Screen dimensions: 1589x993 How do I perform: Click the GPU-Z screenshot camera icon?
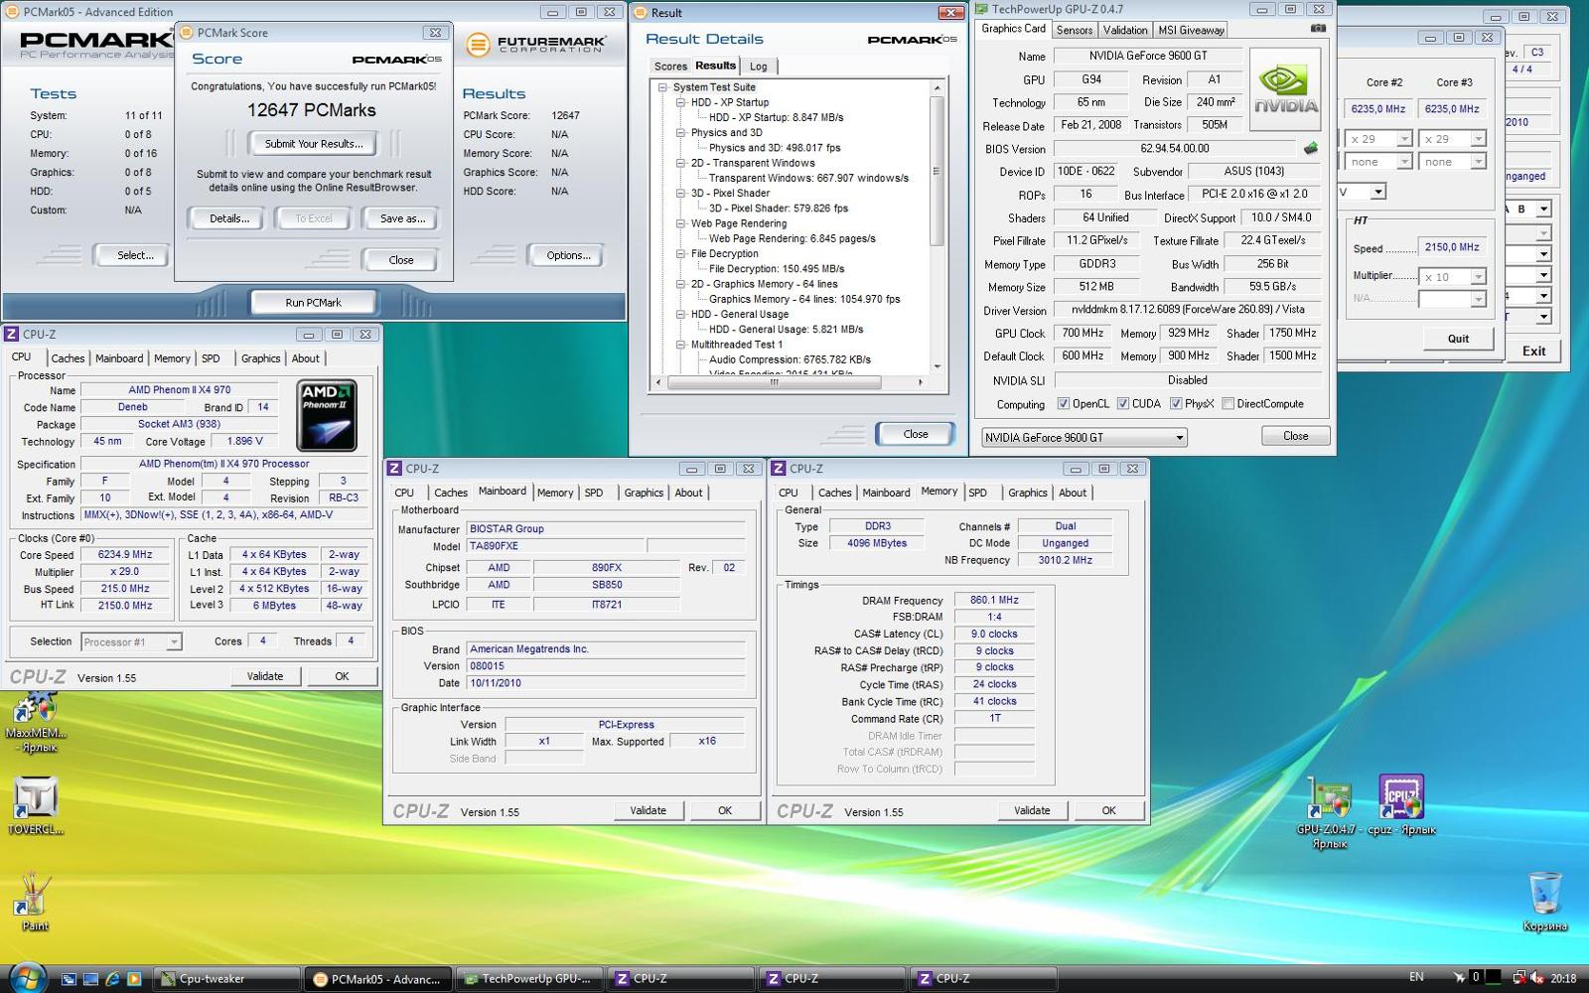(1318, 29)
